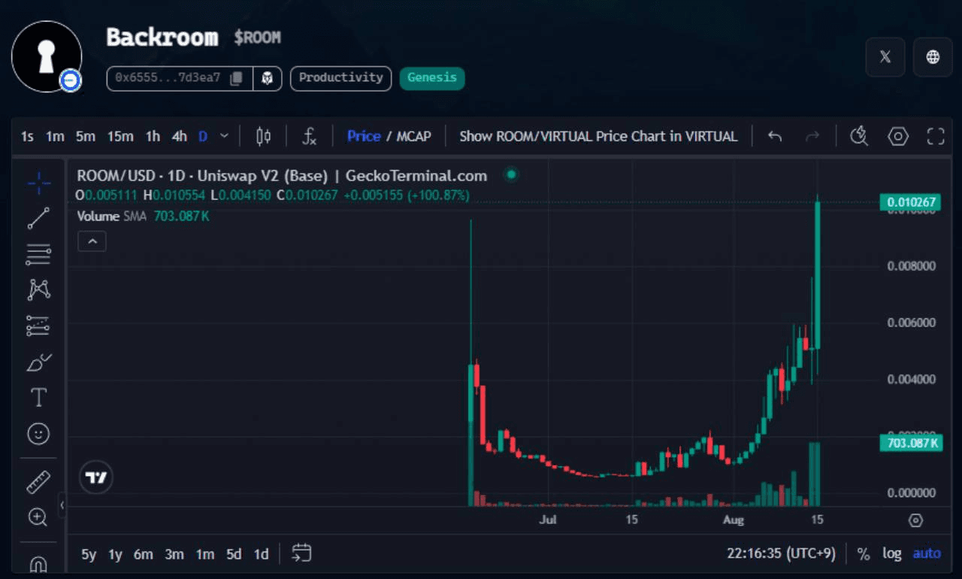Show ROOM/VIRTUAL Price Chart in VIRTUAL
This screenshot has width=962, height=579.
(x=598, y=136)
